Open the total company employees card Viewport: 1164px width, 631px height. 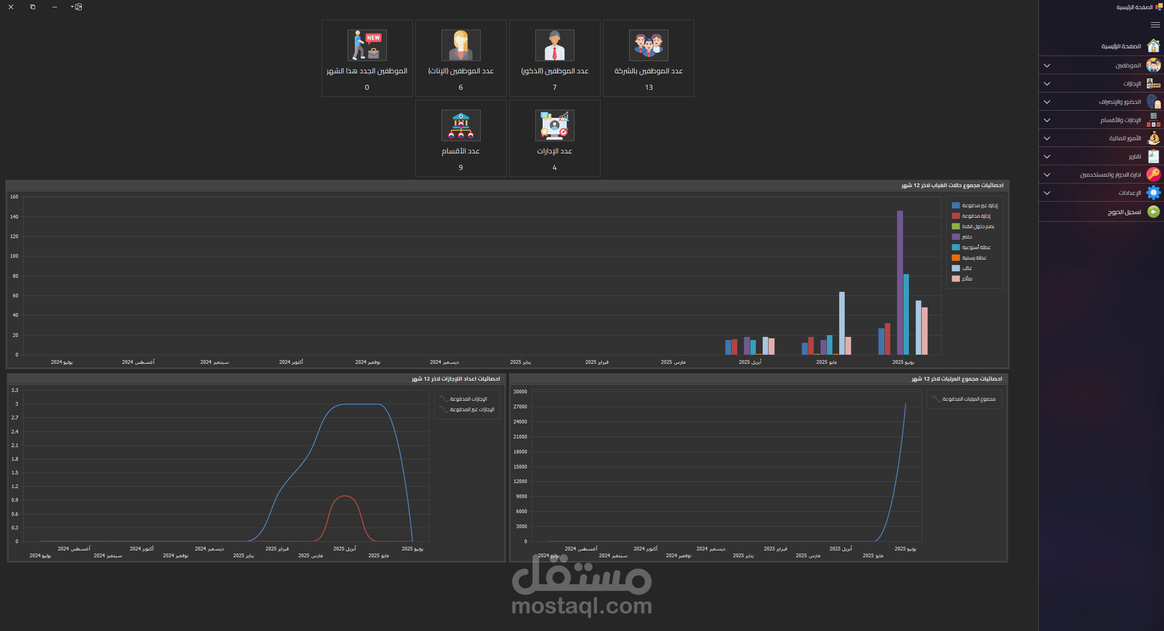pos(648,58)
